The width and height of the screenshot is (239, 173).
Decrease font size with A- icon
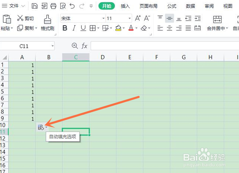point(147,18)
